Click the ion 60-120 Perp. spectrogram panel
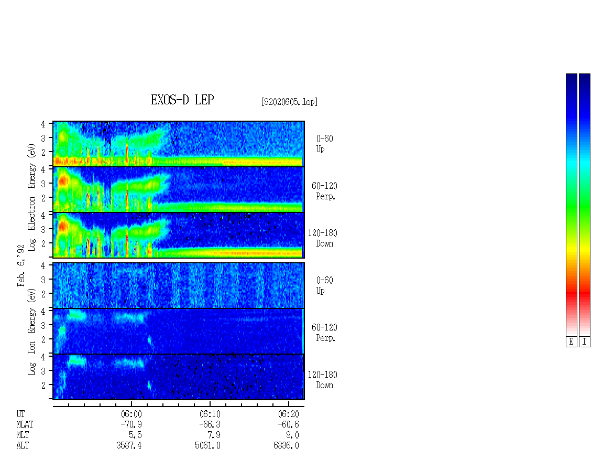Image resolution: width=592 pixels, height=459 pixels. (179, 331)
